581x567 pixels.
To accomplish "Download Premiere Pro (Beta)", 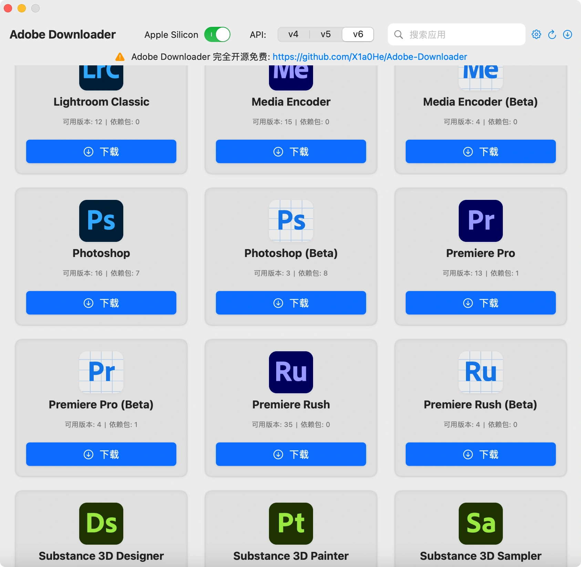I will pyautogui.click(x=101, y=454).
